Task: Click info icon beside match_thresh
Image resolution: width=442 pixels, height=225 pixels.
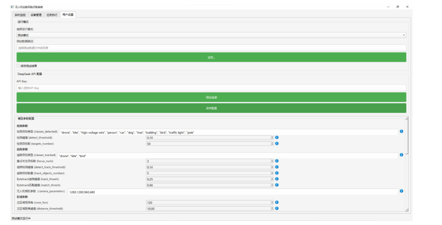Action: (276, 185)
